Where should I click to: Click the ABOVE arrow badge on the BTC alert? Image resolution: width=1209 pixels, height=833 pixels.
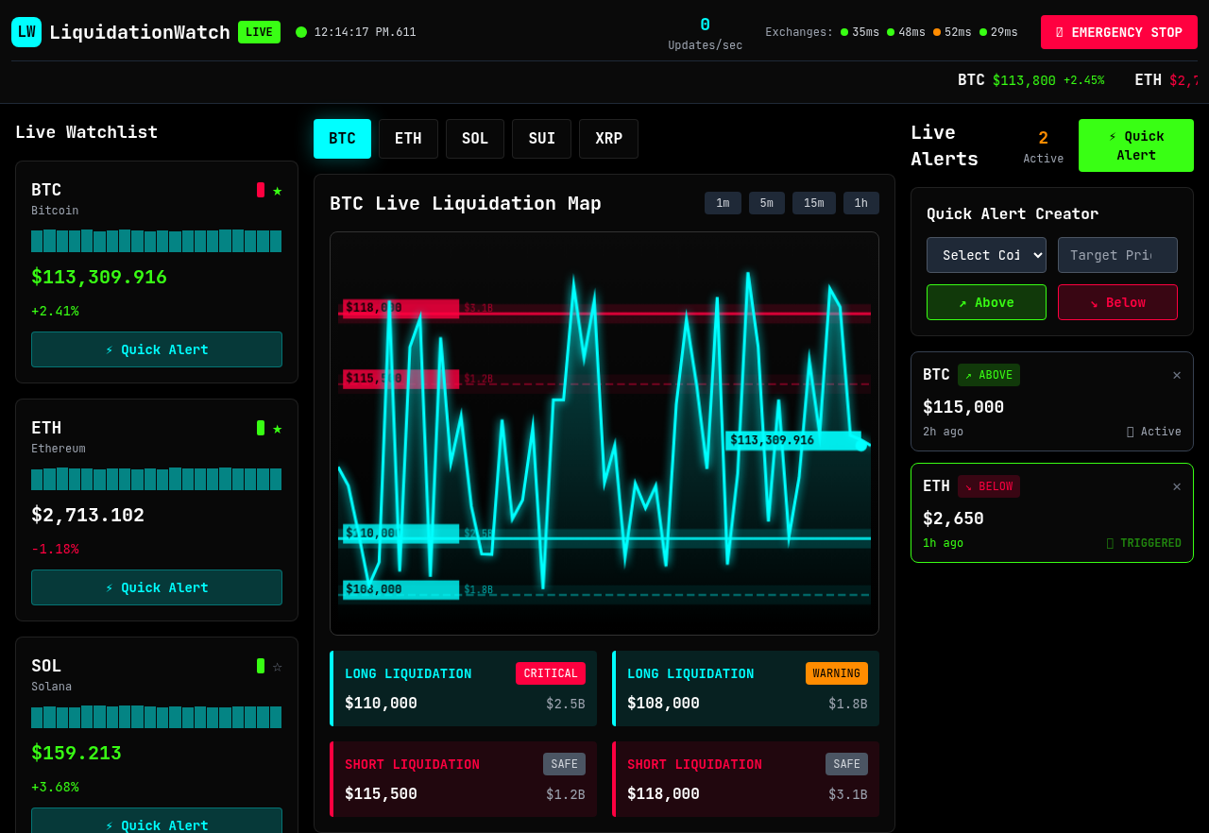989,375
